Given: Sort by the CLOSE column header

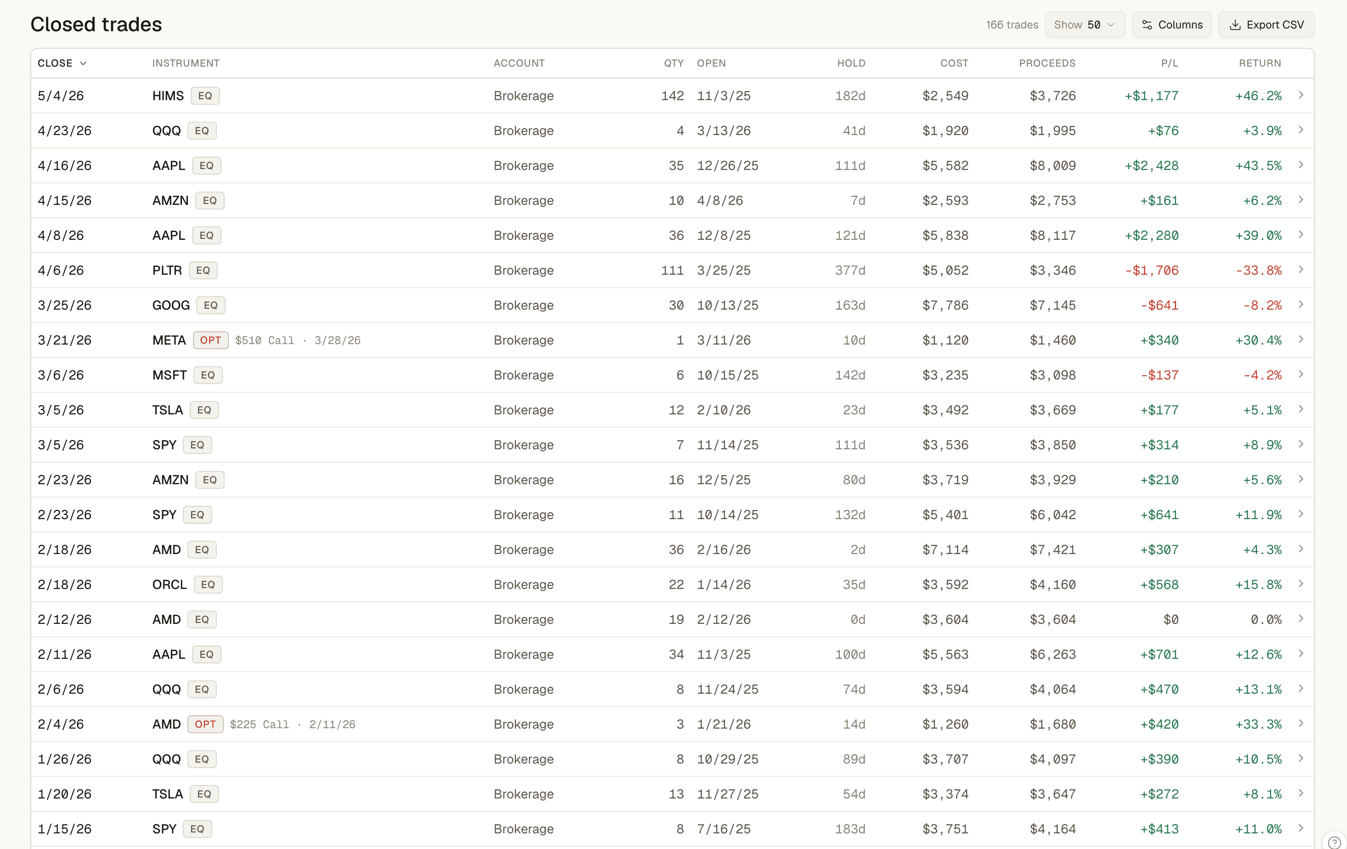Looking at the screenshot, I should click(x=62, y=63).
